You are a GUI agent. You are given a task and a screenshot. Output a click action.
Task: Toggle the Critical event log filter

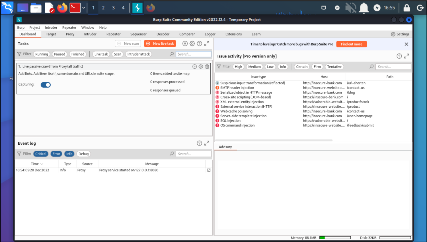pyautogui.click(x=41, y=154)
